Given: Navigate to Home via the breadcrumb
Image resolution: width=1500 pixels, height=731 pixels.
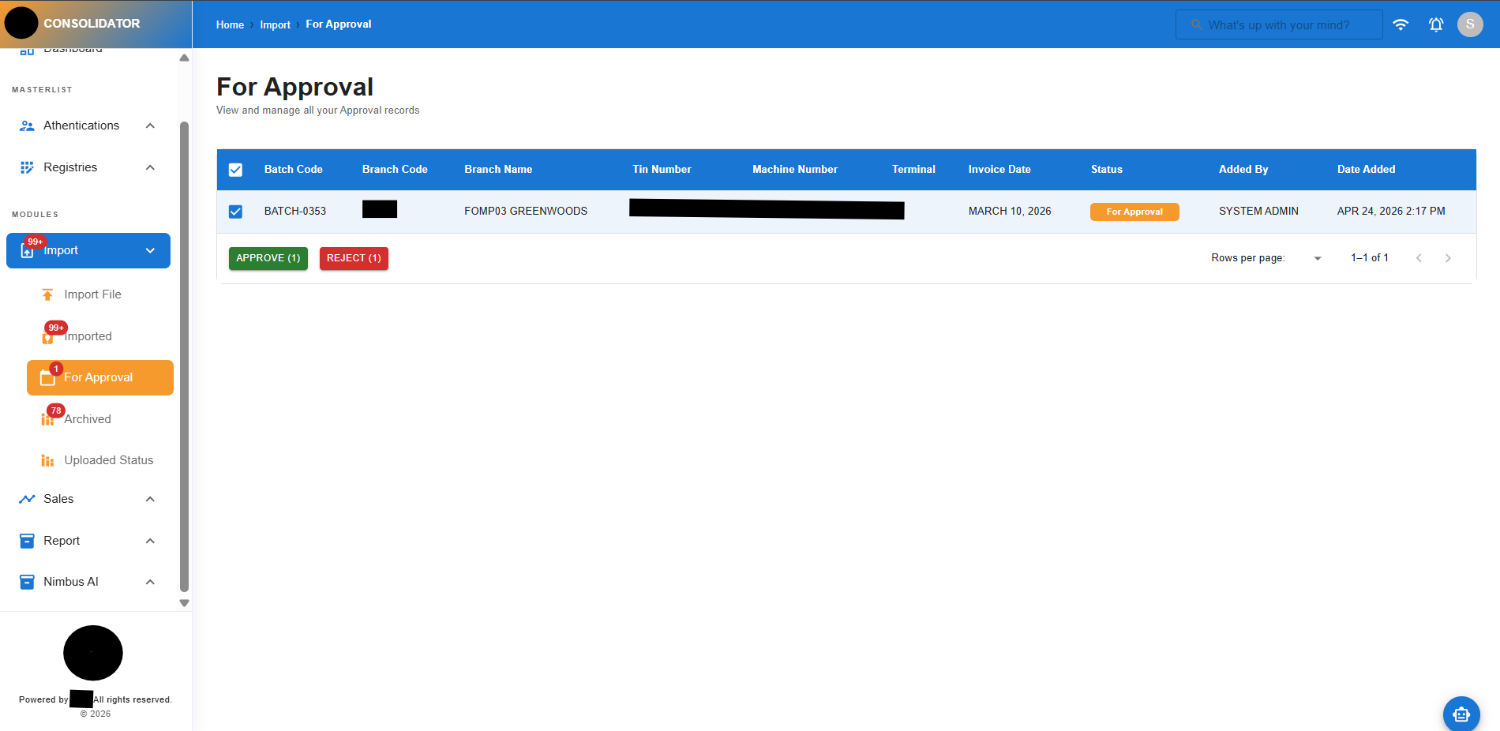Looking at the screenshot, I should coord(230,24).
